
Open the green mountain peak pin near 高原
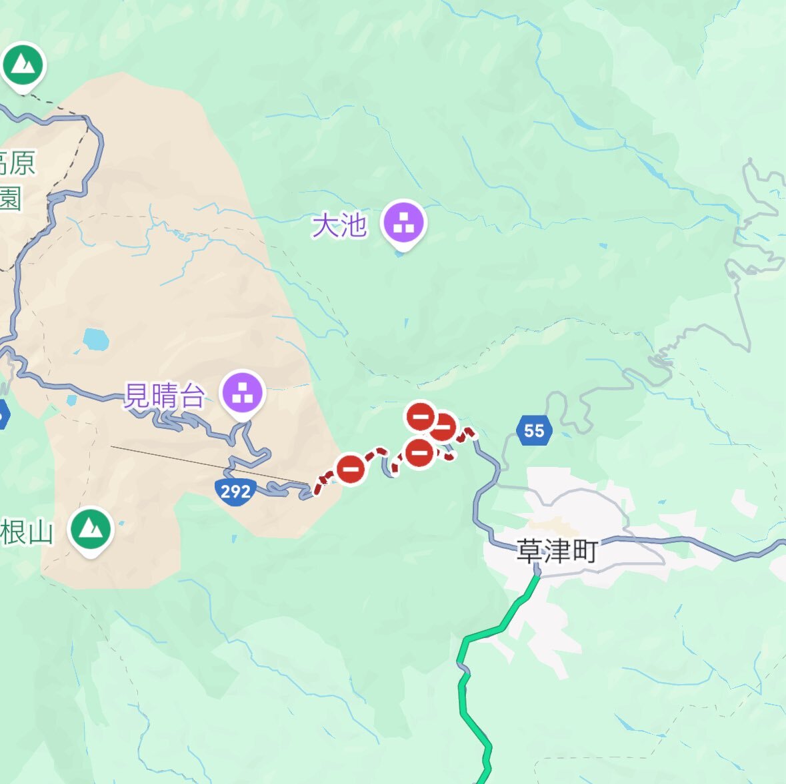coord(23,66)
